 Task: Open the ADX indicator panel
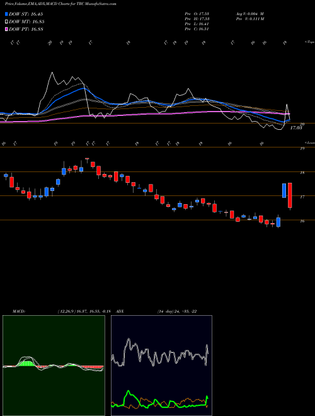(x=161, y=366)
